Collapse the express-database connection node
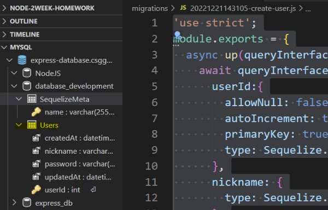328x210 pixels. click(9, 61)
